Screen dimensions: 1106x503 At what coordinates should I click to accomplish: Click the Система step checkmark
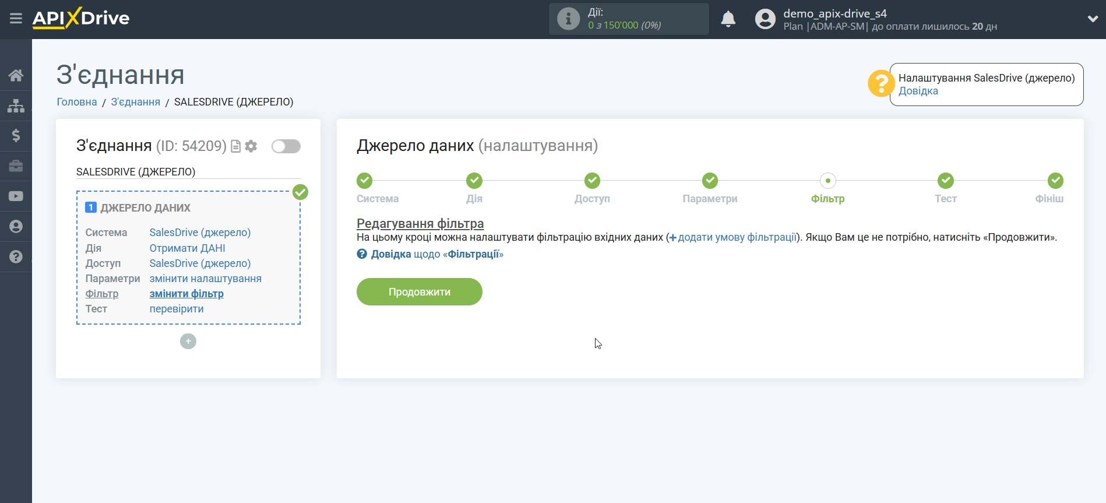coord(365,181)
